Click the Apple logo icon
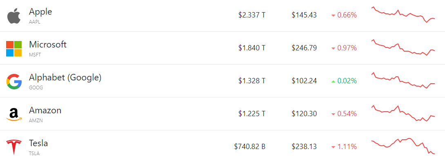Viewport: 445px width, 160px height. click(14, 16)
